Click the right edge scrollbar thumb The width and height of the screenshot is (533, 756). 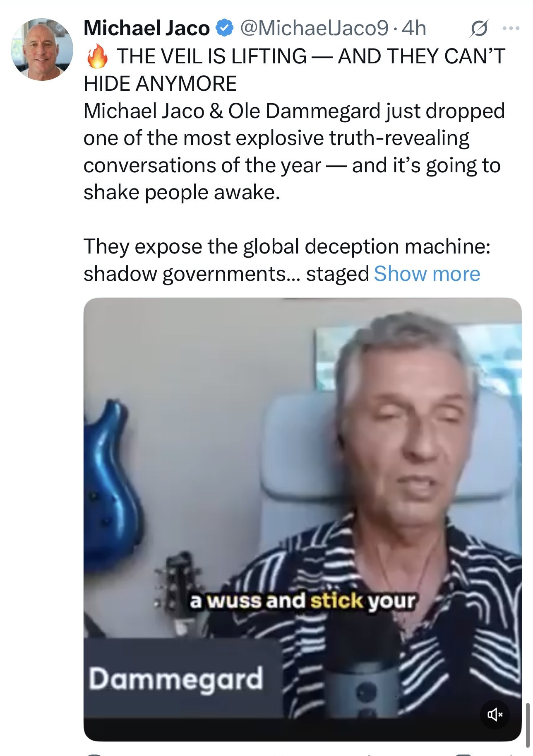(x=527, y=723)
